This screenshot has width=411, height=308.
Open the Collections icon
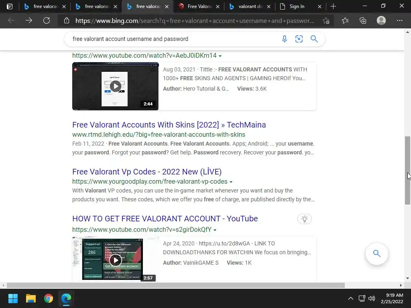(x=363, y=20)
